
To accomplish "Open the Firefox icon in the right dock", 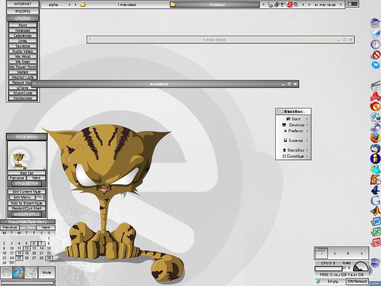I will [x=375, y=137].
